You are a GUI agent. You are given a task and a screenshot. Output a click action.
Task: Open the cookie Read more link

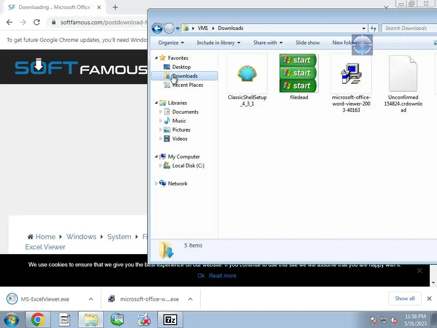click(x=222, y=275)
